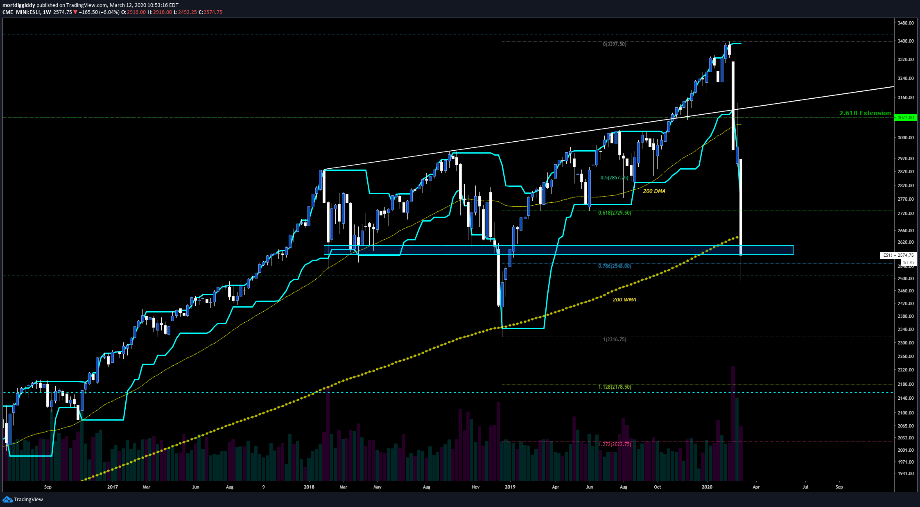The height and width of the screenshot is (507, 920).
Task: Click the 3240.00 price axis label
Action: 906,78
